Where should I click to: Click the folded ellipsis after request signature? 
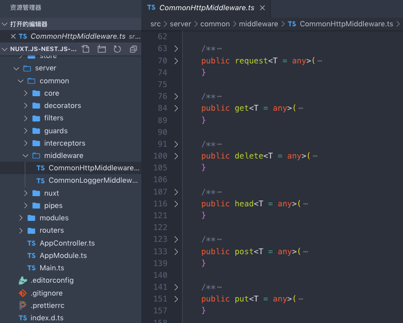pos(320,61)
